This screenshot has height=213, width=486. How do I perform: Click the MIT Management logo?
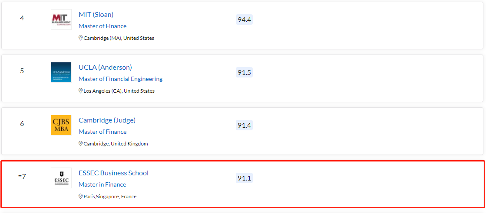point(61,19)
